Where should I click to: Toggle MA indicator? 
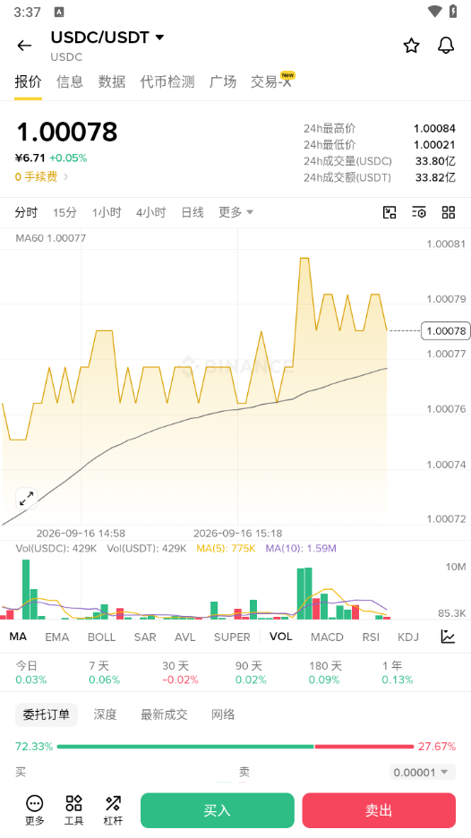[18, 637]
